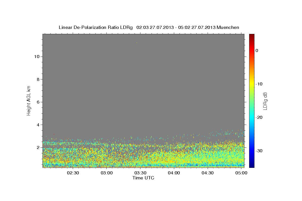The height and width of the screenshot is (201, 302).
Task: Click the height tick label '2'
Action: (38, 147)
